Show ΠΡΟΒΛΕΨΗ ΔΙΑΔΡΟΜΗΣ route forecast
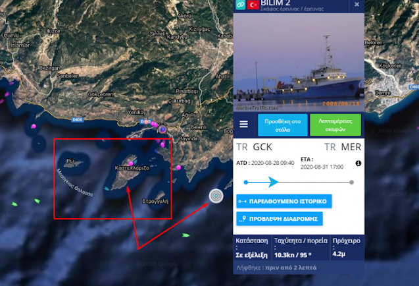Viewport: 419px width, 286px height. (x=280, y=219)
